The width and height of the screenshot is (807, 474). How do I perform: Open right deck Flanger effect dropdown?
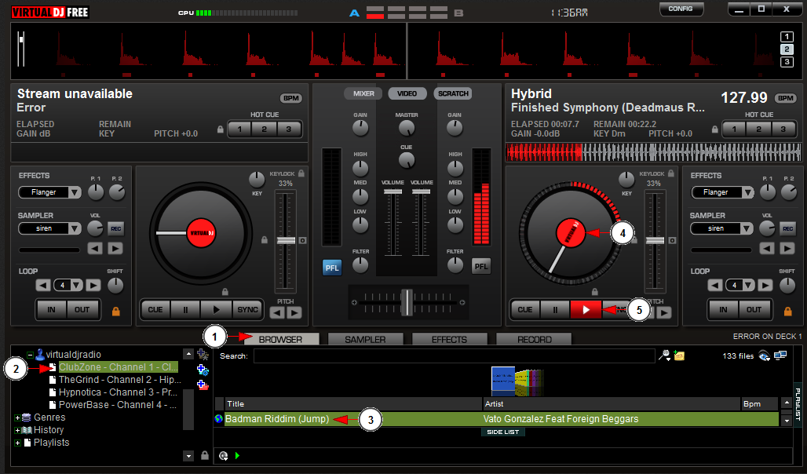747,192
